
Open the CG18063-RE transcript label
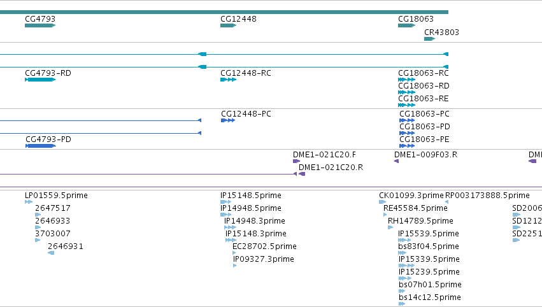click(x=424, y=99)
